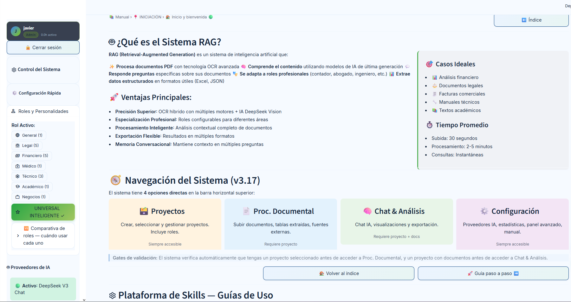Click the document icon in Proc. Documental card

(x=246, y=211)
